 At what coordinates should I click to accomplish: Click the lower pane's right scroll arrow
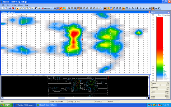click(147, 98)
